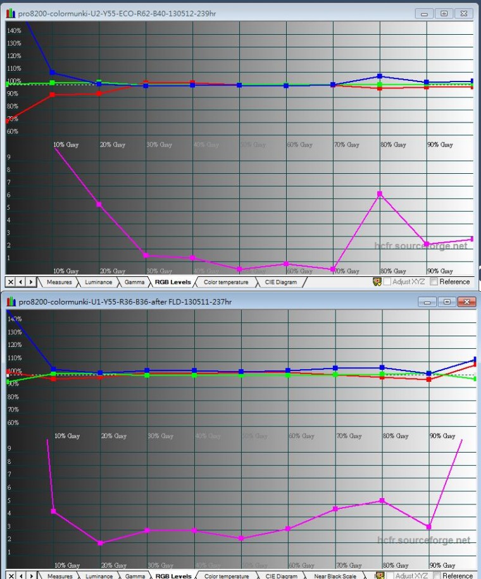Maximize the top pro8200 U2 ECO window
481x579 pixels.
[x=444, y=14]
